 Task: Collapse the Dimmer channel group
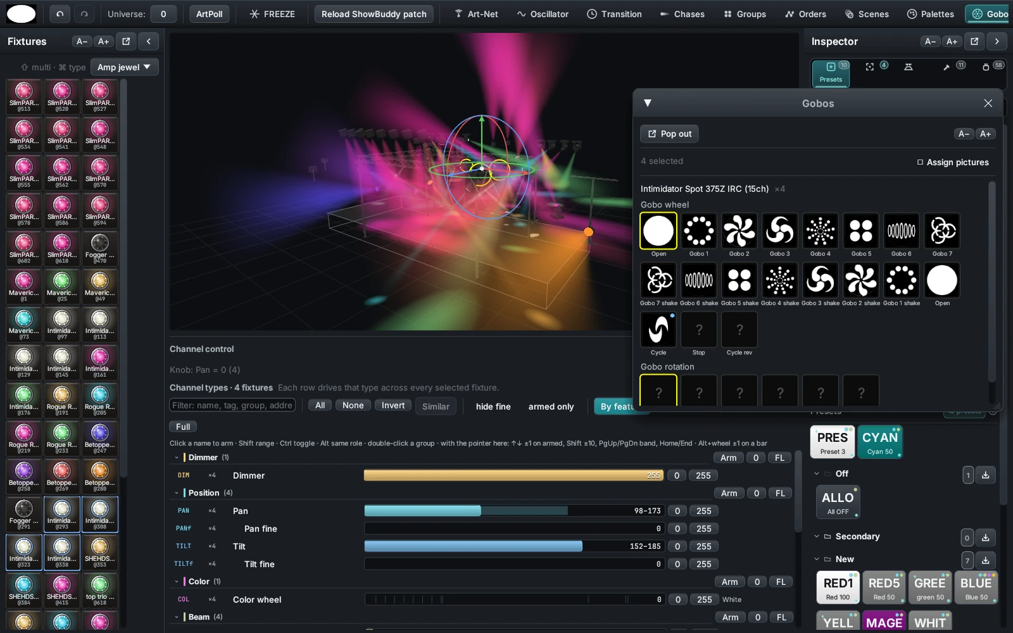[177, 457]
